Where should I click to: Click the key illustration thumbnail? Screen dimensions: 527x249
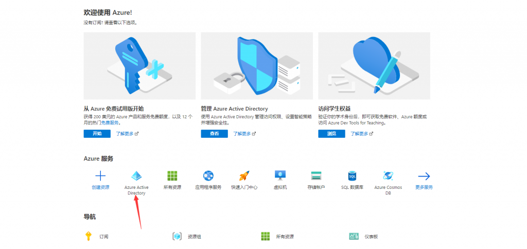[x=139, y=66]
